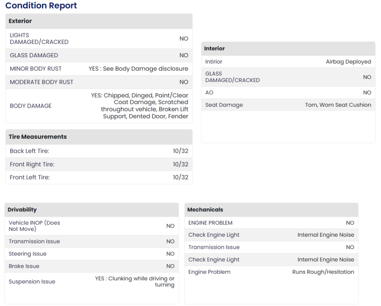This screenshot has height=306, width=381.
Task: Select the Suspension Issue row label
Action: [32, 282]
